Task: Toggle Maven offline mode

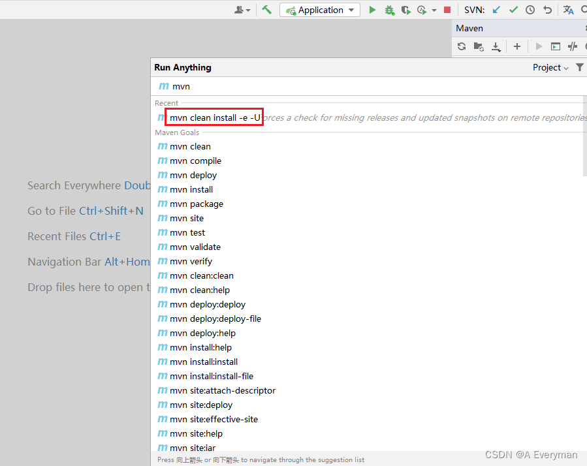Action: [572, 46]
